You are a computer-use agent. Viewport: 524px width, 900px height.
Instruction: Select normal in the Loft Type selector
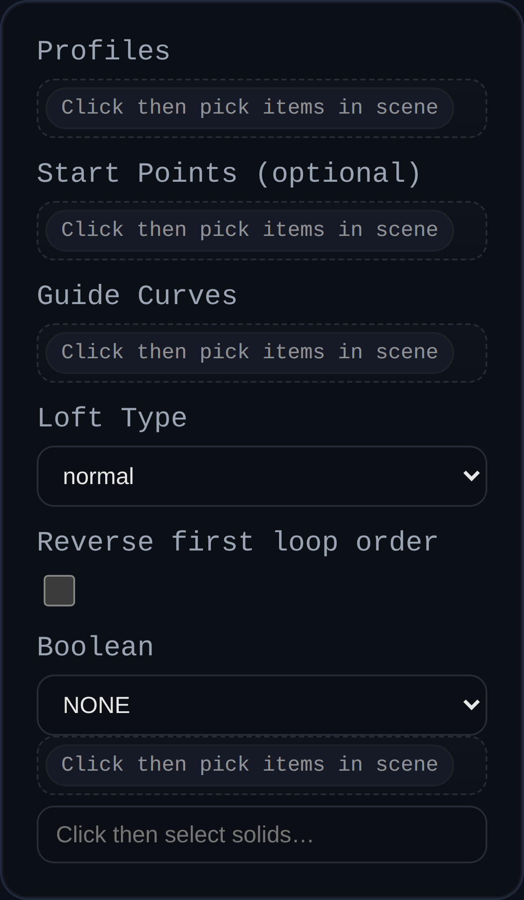click(262, 476)
